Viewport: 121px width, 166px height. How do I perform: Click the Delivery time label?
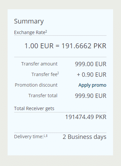point(29,137)
